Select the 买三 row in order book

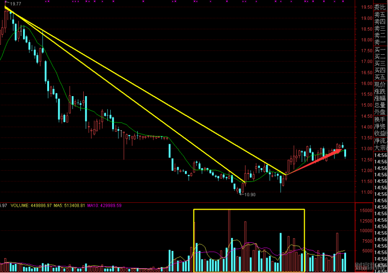point(380,63)
